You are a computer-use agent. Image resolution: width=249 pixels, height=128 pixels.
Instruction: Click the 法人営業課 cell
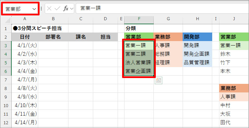click(x=139, y=63)
